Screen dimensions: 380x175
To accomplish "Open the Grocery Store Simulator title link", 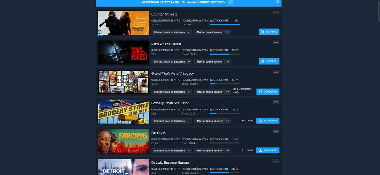I will 170,103.
